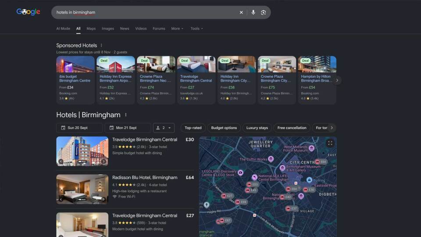This screenshot has width=421, height=237.
Task: Open Hotels | Birmingham three-dot menu
Action: coord(126,115)
